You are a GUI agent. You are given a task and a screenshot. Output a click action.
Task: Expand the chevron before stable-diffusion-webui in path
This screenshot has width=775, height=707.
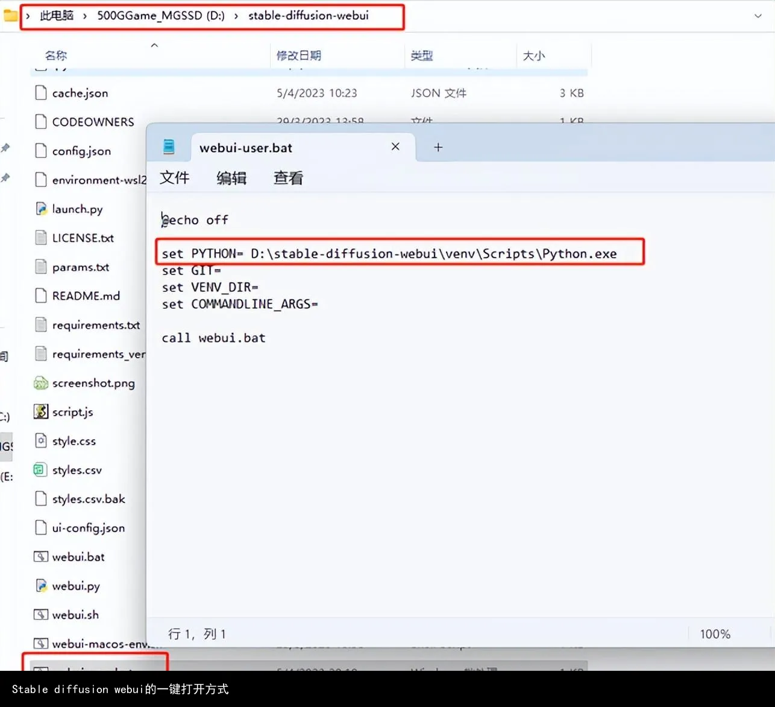[236, 16]
